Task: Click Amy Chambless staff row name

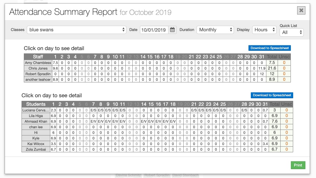Action: click(x=38, y=63)
